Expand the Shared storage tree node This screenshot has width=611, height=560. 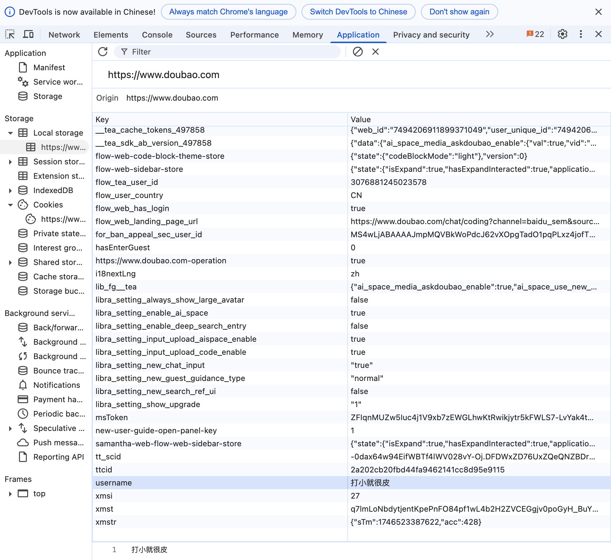pyautogui.click(x=10, y=262)
